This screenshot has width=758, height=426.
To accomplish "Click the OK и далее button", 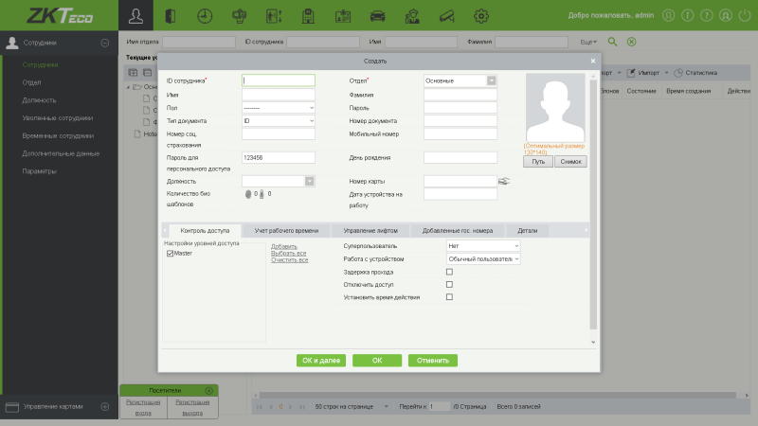I will (x=320, y=360).
